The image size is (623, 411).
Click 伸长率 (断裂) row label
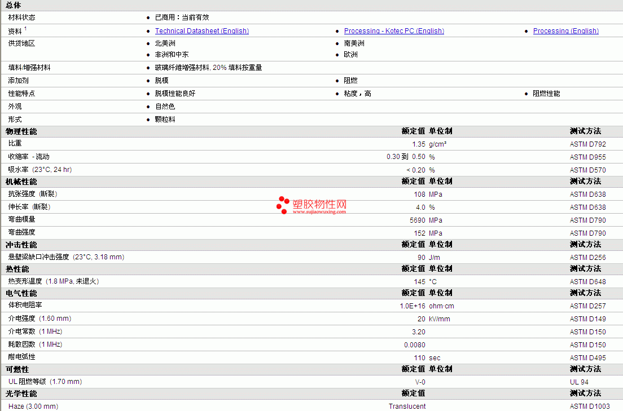pos(29,207)
